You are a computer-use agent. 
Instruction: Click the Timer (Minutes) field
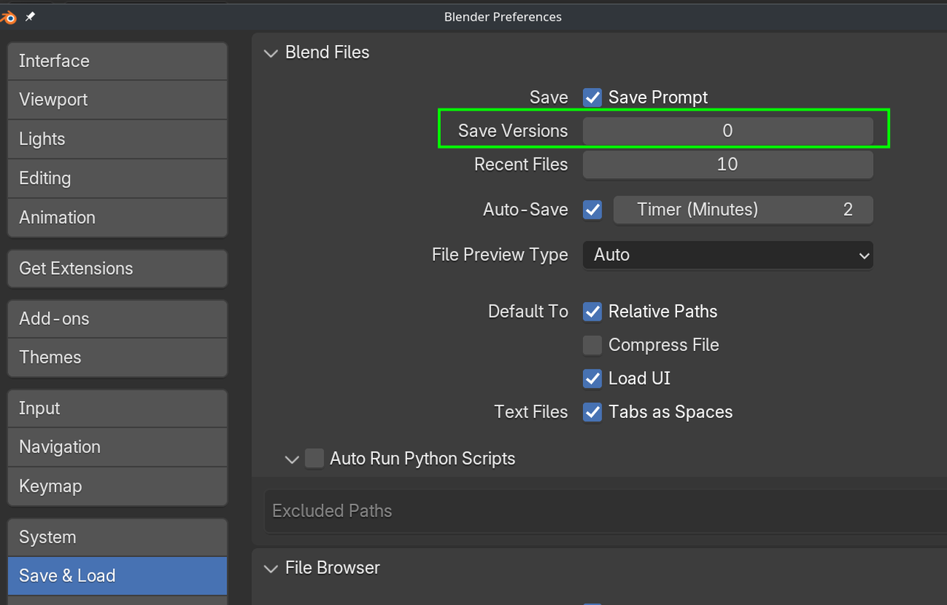point(744,210)
